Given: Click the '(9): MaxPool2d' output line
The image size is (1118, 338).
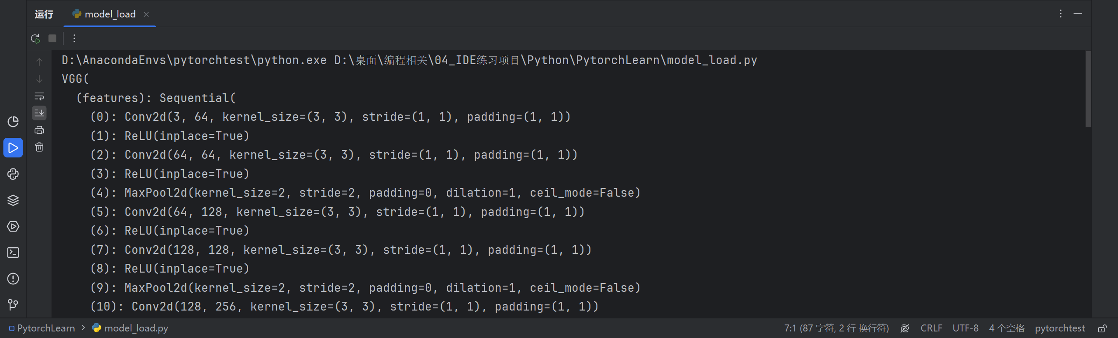Looking at the screenshot, I should coord(365,288).
